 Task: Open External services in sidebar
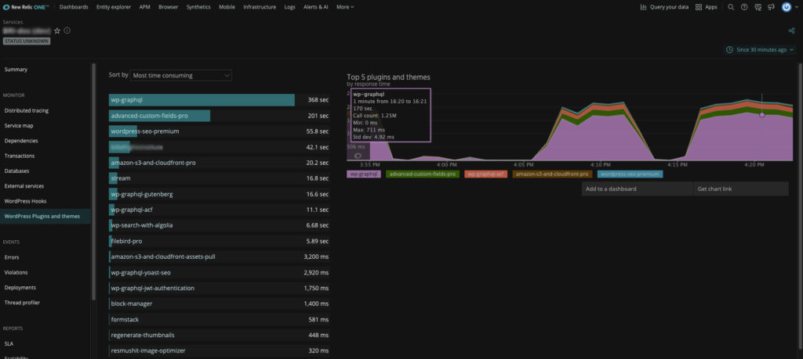(24, 186)
